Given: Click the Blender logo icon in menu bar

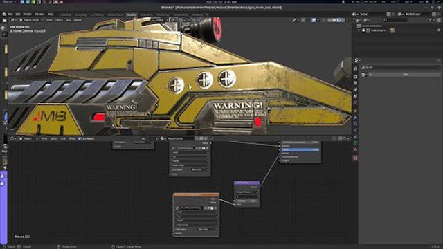Looking at the screenshot, I should pos(4,14).
